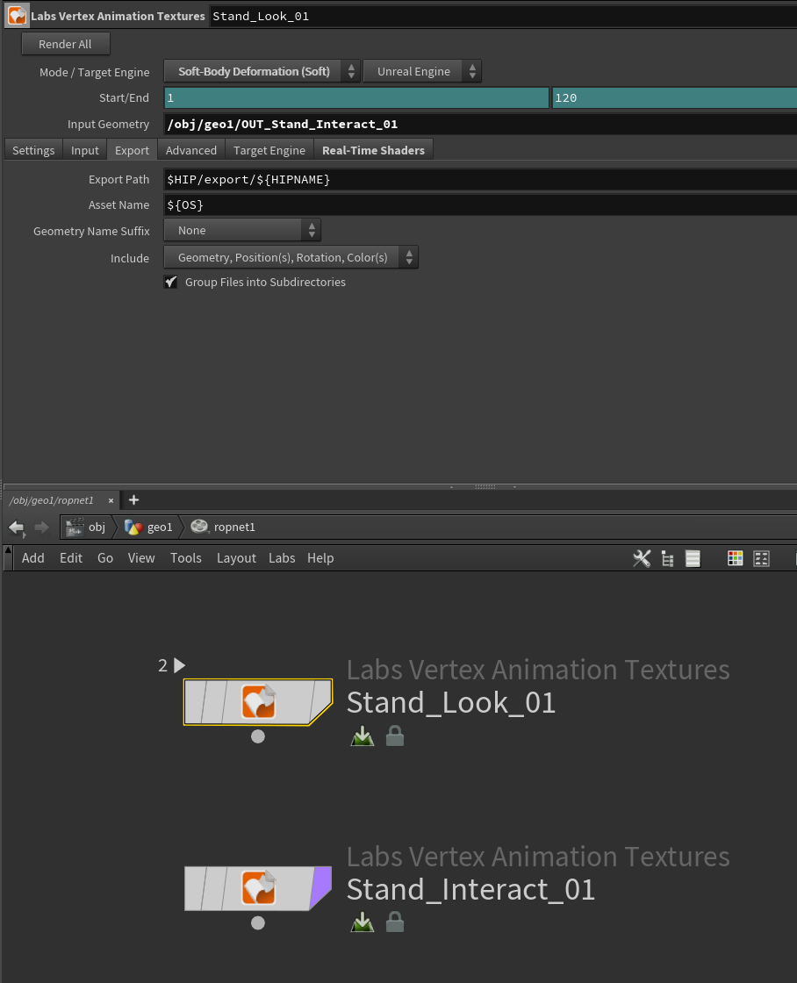Show the tree view icon in network toolbar

click(x=668, y=558)
